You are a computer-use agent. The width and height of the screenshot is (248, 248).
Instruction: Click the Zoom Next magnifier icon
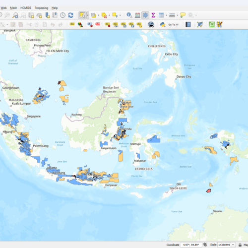pos(23,15)
